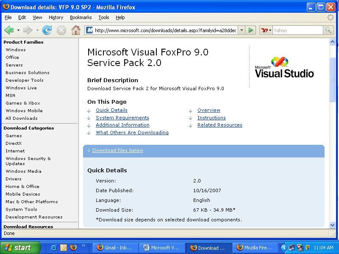Click the Back navigation arrow
339x254 pixels.
(8, 30)
